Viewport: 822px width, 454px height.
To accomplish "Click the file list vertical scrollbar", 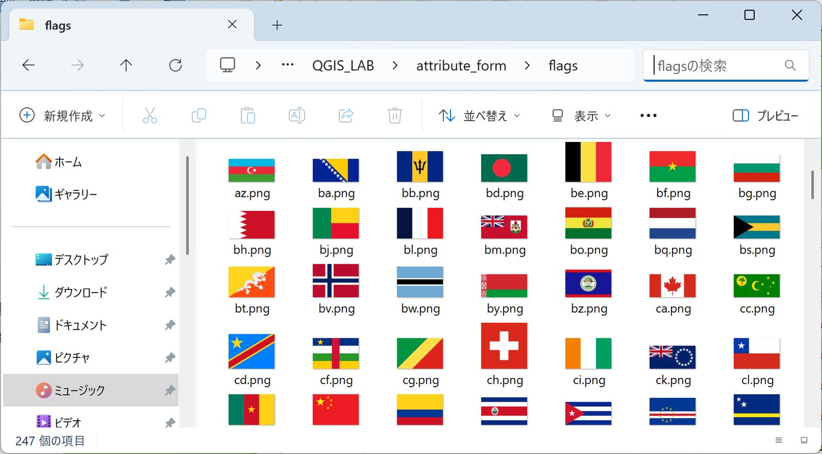I will point(812,185).
